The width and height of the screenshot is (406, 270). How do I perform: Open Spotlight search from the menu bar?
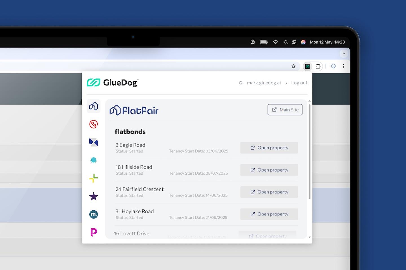[x=286, y=42]
